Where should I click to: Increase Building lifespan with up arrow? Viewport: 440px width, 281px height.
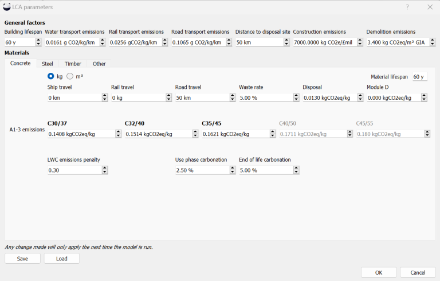click(38, 40)
